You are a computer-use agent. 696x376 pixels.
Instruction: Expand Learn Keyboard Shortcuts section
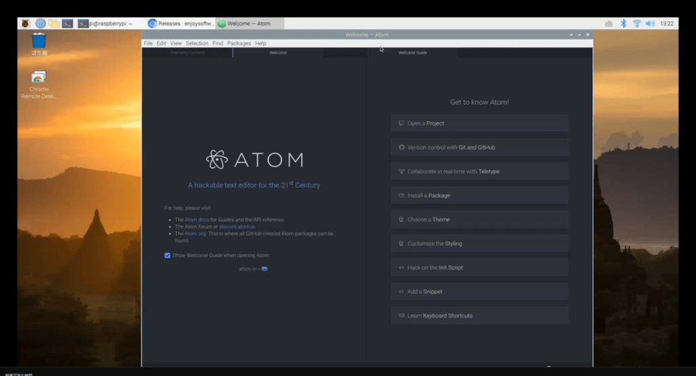point(479,316)
